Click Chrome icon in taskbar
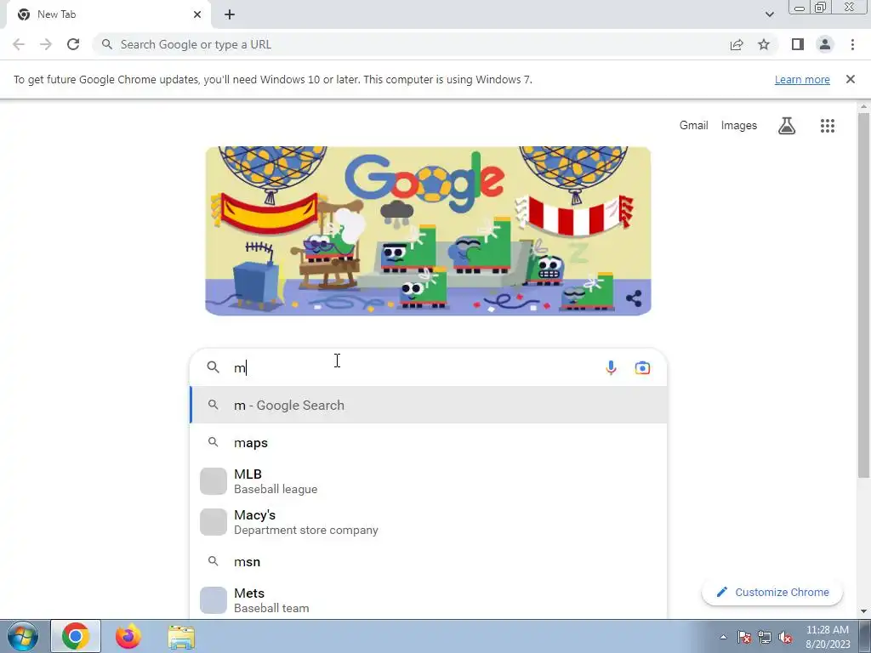The width and height of the screenshot is (871, 653). pos(76,636)
